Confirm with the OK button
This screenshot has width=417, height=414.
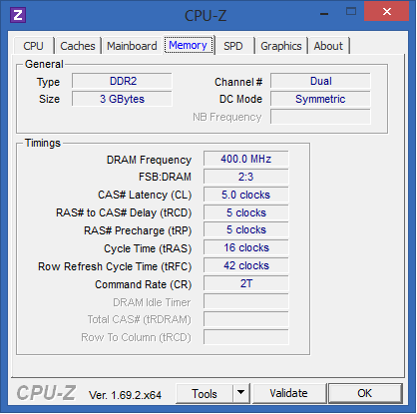[x=365, y=393]
